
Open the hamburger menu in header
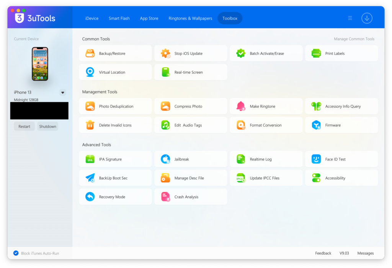tap(350, 18)
